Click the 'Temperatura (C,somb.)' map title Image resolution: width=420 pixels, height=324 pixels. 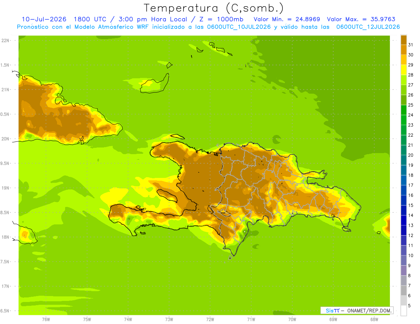point(214,8)
